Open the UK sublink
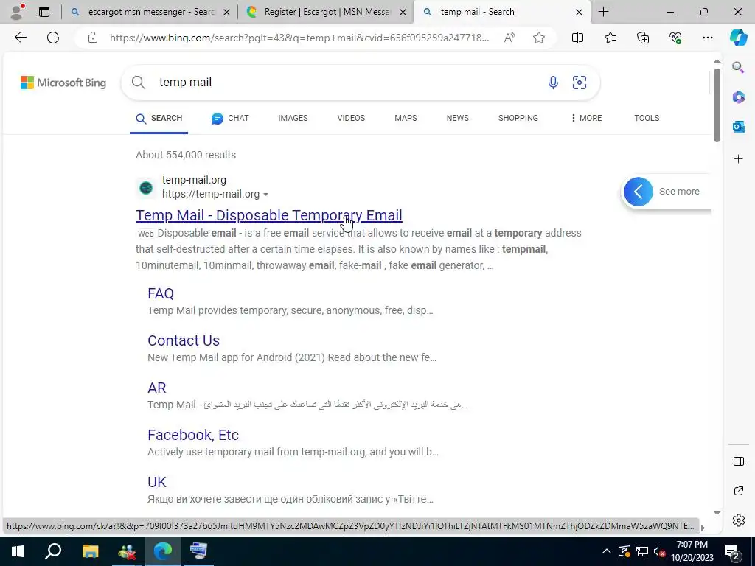The width and height of the screenshot is (755, 566). pos(156,482)
